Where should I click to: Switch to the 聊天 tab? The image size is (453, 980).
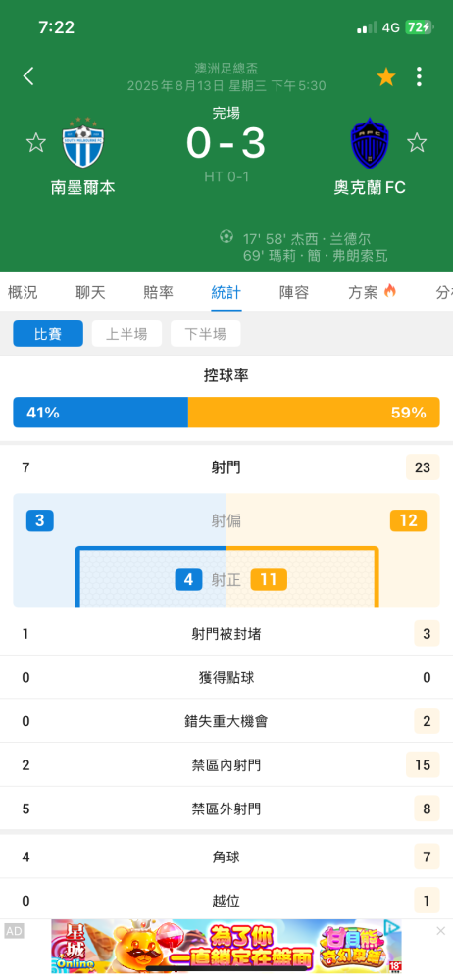coord(91,292)
